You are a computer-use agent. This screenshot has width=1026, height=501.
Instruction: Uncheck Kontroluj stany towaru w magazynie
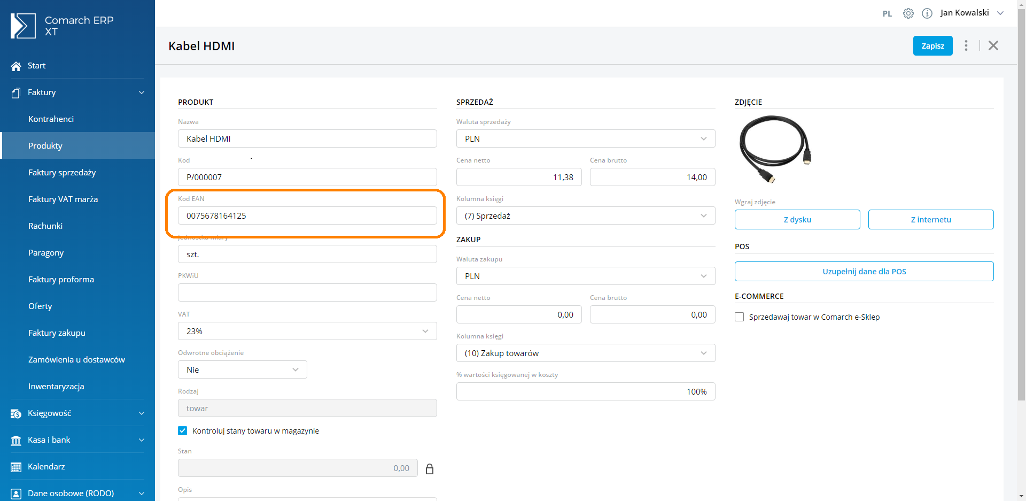point(183,430)
